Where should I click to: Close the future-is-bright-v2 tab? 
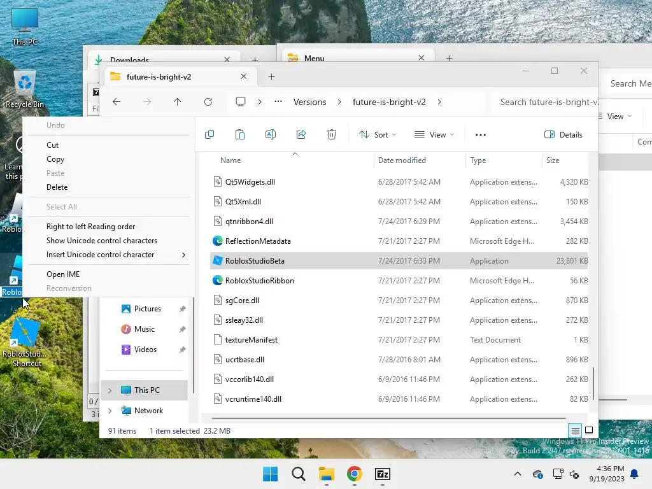[x=244, y=76]
